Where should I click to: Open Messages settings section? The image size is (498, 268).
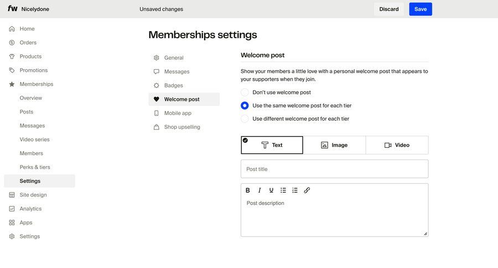184,71
